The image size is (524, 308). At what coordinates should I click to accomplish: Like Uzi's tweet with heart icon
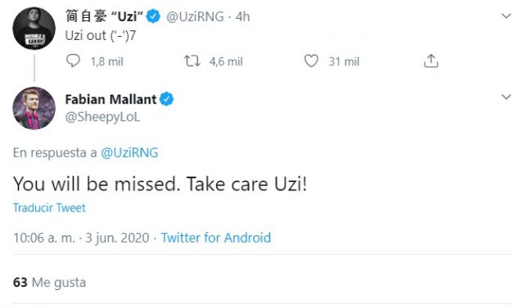point(311,61)
